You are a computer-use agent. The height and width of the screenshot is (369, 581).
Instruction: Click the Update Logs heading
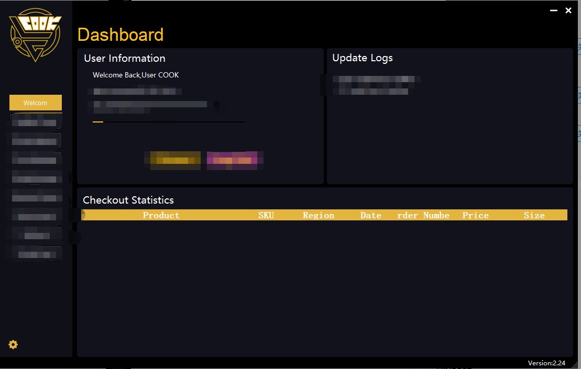tap(363, 58)
